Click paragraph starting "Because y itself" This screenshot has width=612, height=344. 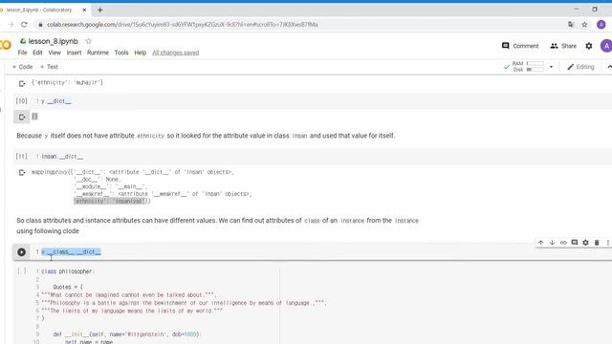tap(206, 136)
